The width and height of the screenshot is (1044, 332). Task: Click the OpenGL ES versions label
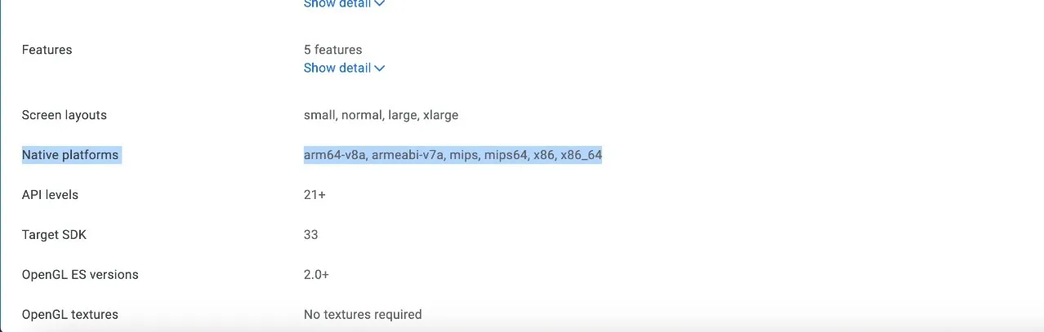(80, 275)
